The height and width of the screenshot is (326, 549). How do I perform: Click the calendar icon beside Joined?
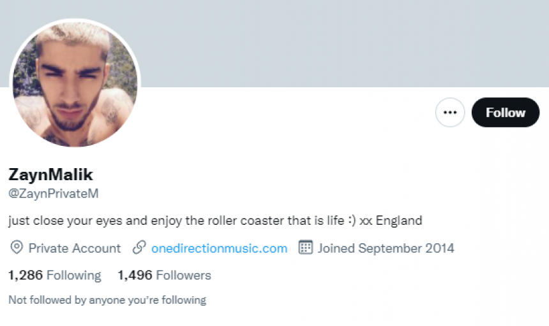[305, 248]
